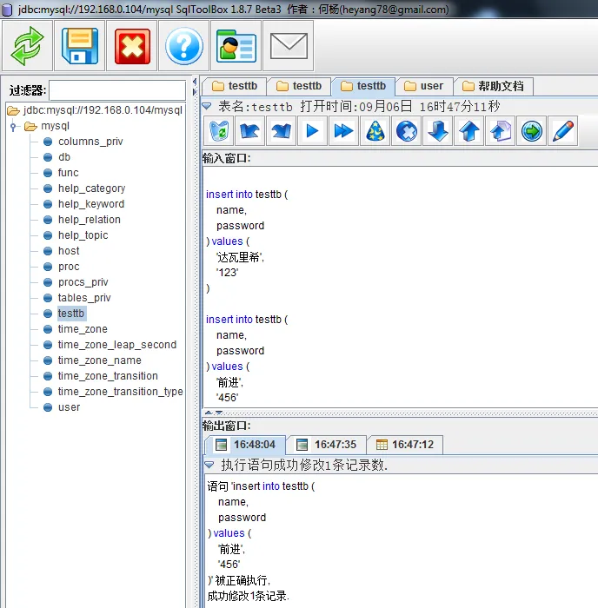Click the up arrow with document icon
Screen dimensions: 598x608
501,131
